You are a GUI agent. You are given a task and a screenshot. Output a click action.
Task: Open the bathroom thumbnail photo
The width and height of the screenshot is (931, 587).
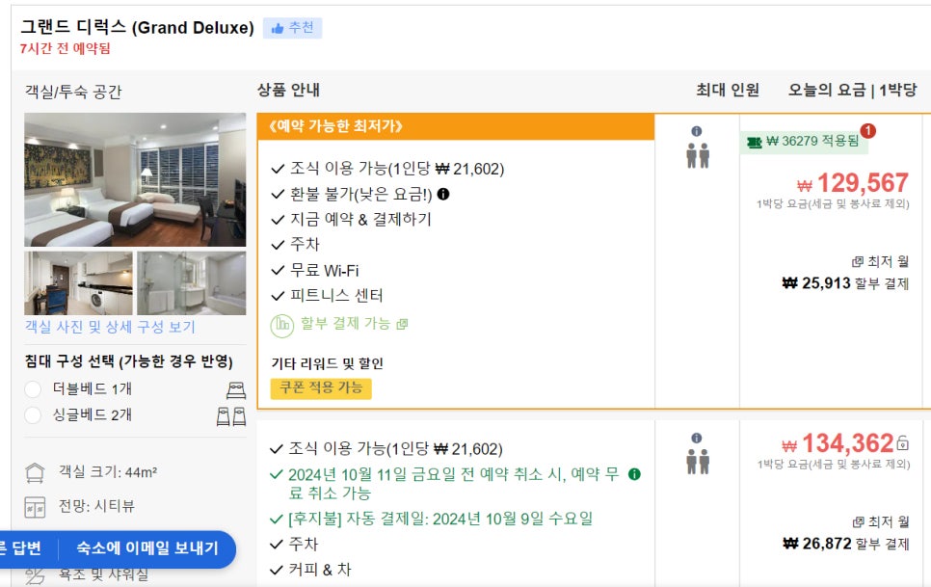coord(191,283)
